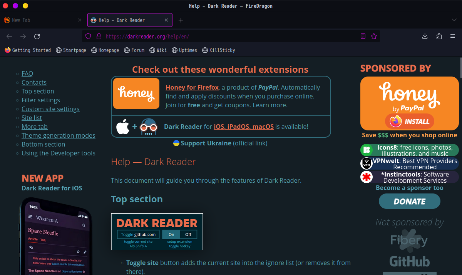Open the Homepage bookmark

(x=105, y=50)
